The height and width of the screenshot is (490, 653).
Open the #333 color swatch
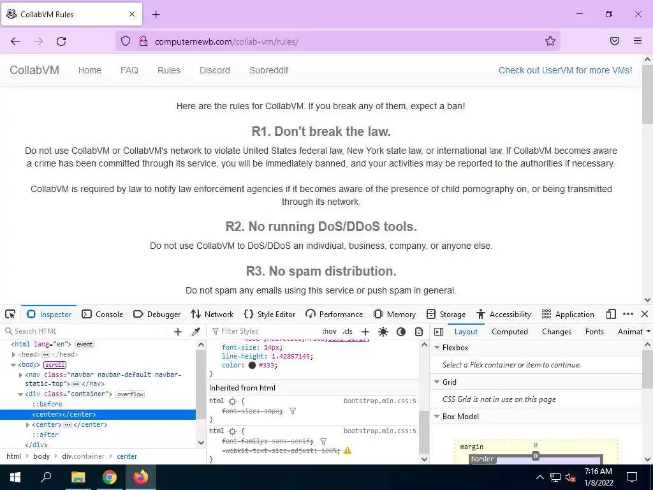pyautogui.click(x=252, y=366)
